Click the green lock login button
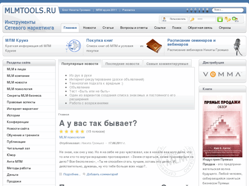Image resolution: width=249 pixels, height=186 pixels. click(x=220, y=19)
